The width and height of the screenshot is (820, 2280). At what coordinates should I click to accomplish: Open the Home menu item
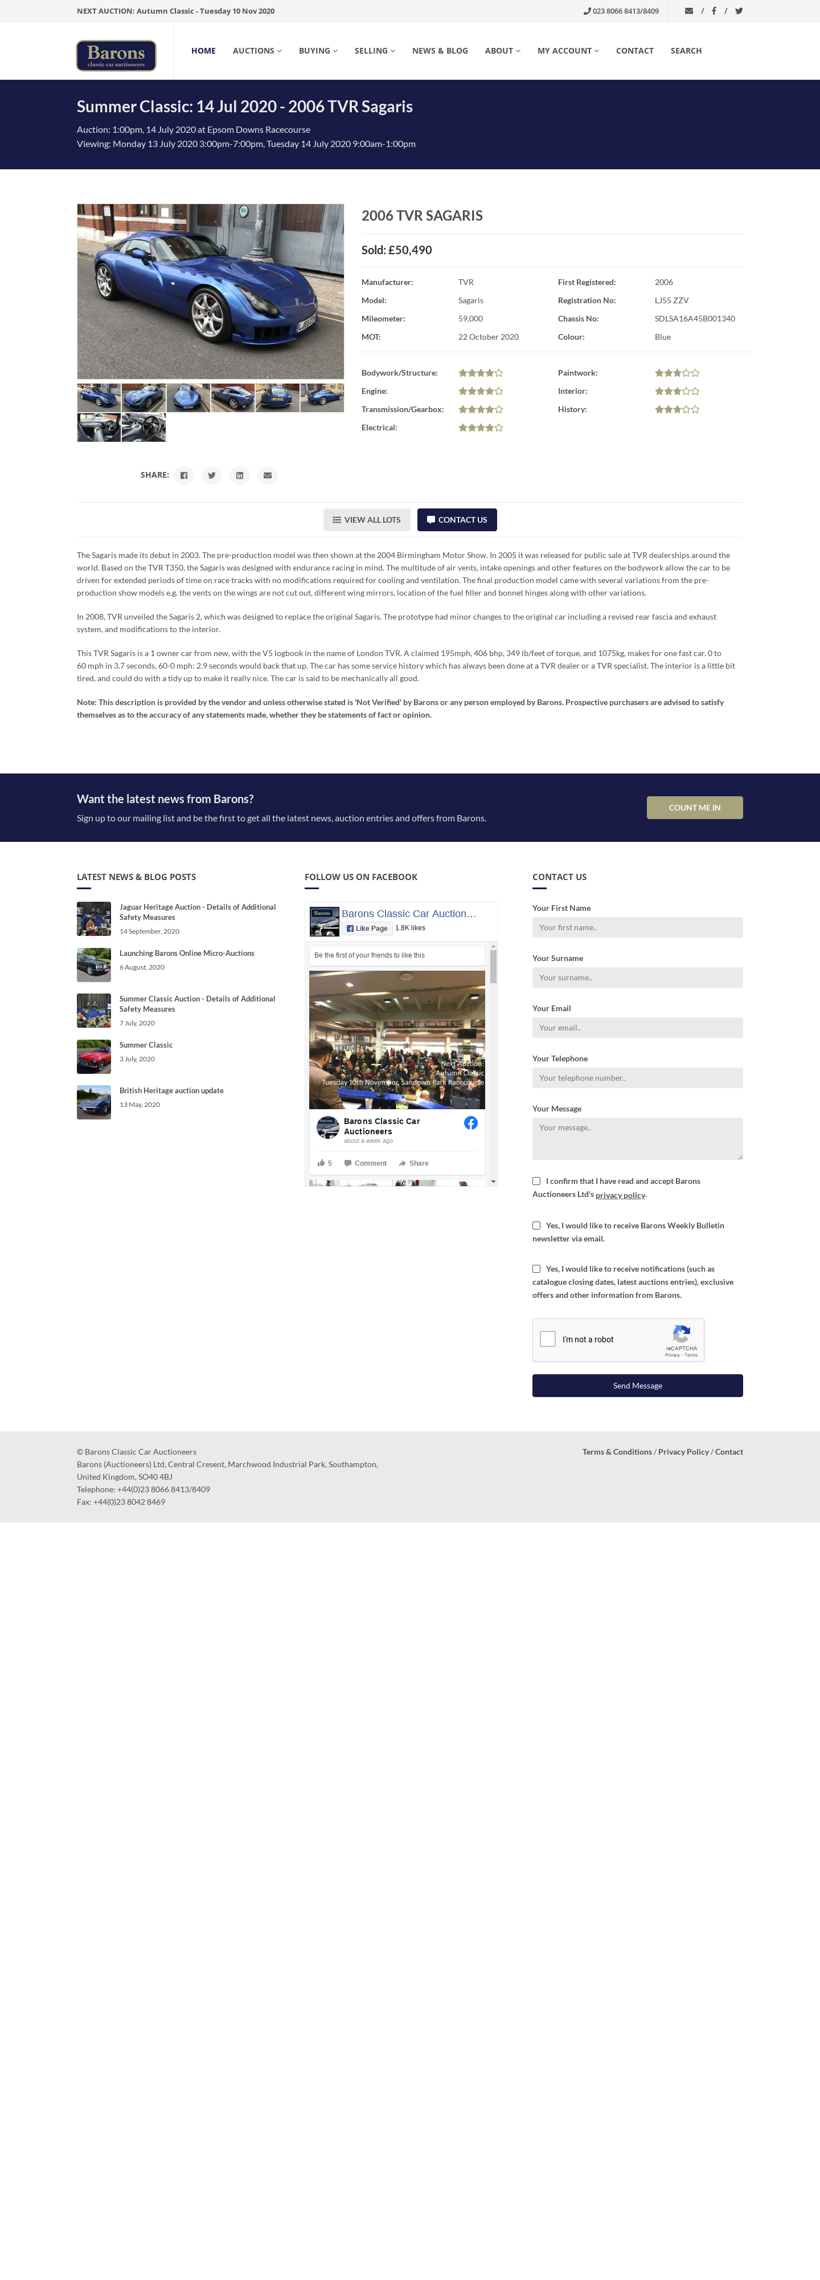(x=203, y=51)
